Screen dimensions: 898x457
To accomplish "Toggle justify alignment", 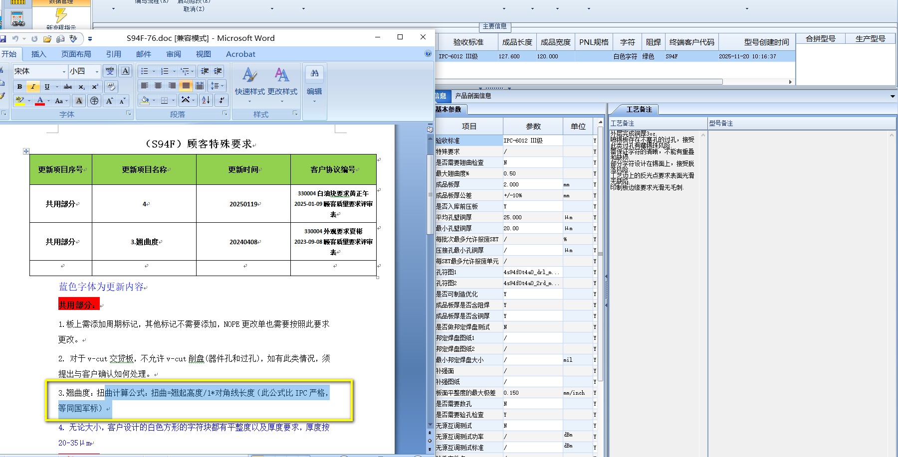I will tap(186, 86).
